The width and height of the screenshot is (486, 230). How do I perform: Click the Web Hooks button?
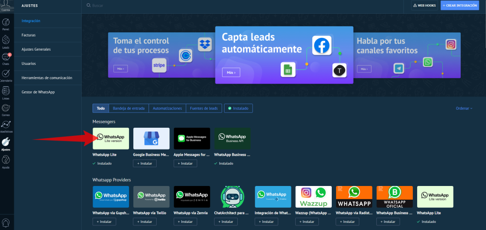[x=424, y=5]
